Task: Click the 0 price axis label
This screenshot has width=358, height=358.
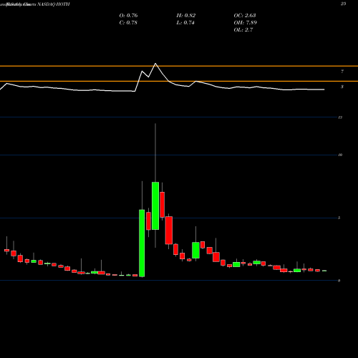Action: (339, 281)
